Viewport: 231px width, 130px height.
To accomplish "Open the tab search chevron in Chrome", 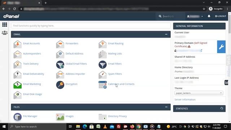I will tap(204, 3).
